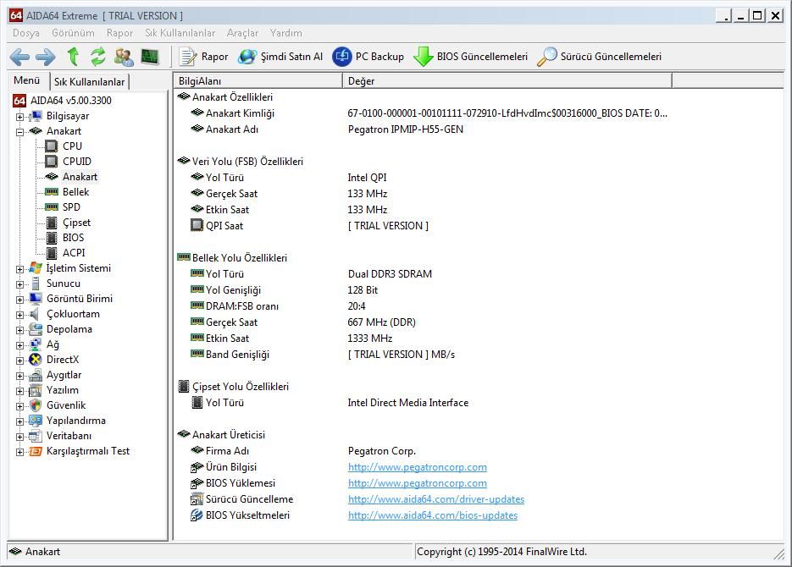The height and width of the screenshot is (567, 792).
Task: Select the Pegatron IPMIP-H55-GEN value
Action: coord(405,129)
